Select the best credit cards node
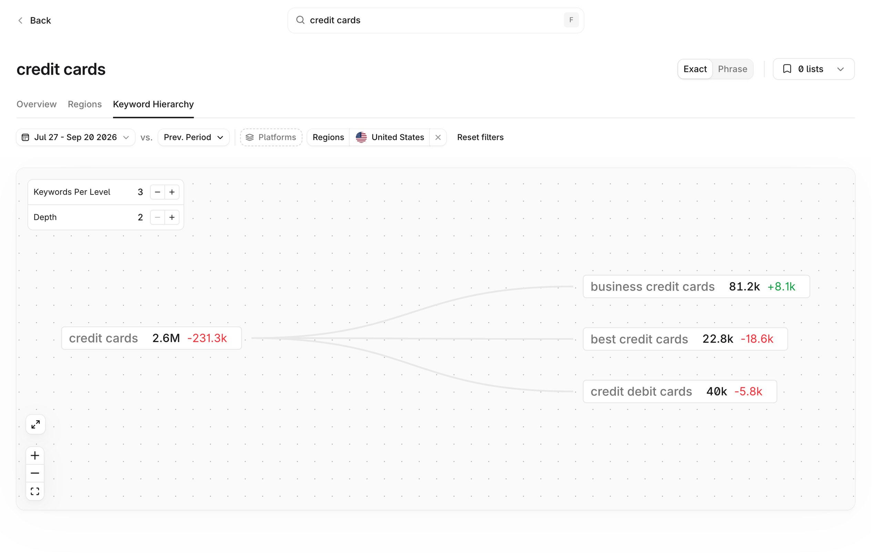The width and height of the screenshot is (872, 559). pyautogui.click(x=685, y=339)
